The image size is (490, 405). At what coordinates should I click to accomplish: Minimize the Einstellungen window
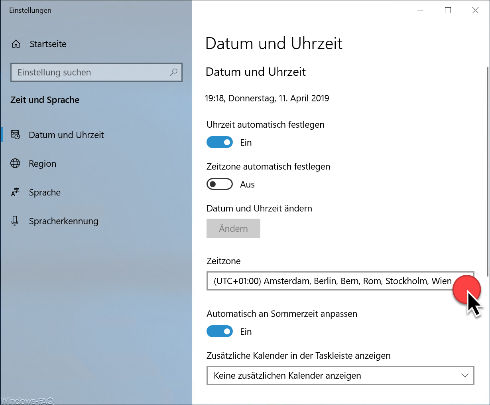click(x=420, y=10)
